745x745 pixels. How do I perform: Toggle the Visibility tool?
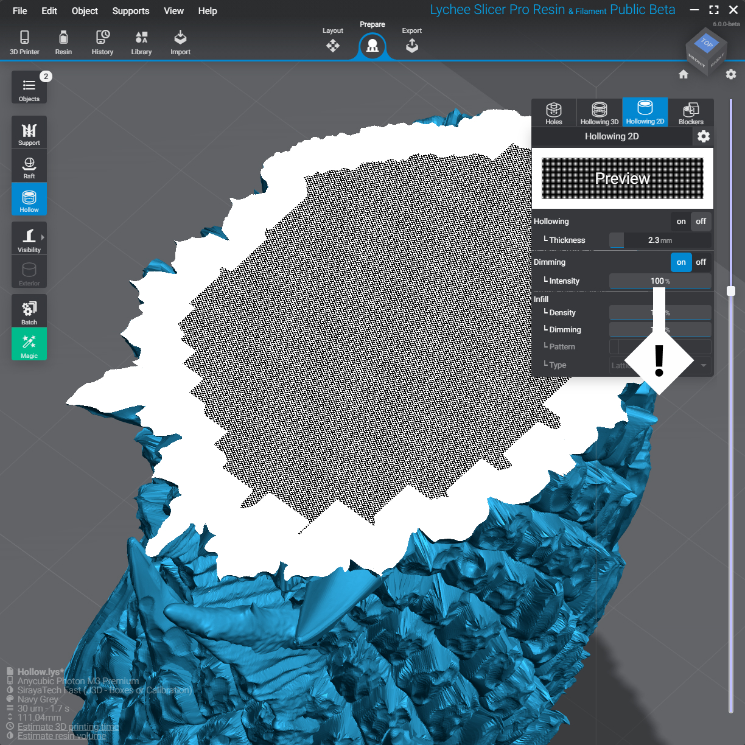coord(29,238)
